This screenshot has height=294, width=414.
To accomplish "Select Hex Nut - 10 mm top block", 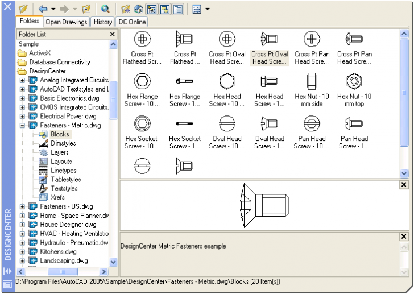I will tap(354, 90).
